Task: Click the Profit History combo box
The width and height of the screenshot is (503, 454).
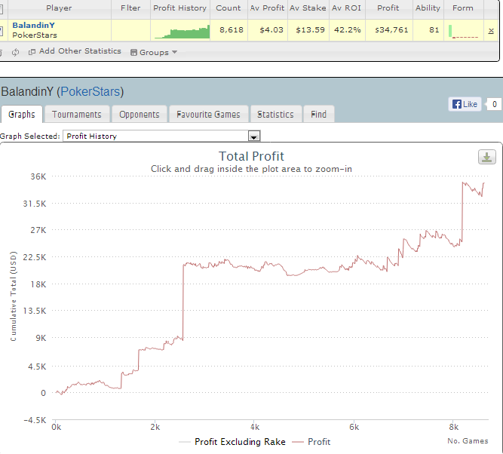Action: [x=161, y=136]
